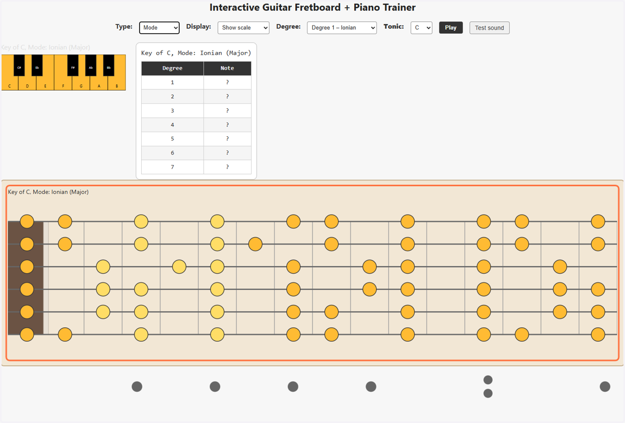Open the Type dropdown showing Mode
Viewport: 625px width, 423px height.
(x=159, y=28)
